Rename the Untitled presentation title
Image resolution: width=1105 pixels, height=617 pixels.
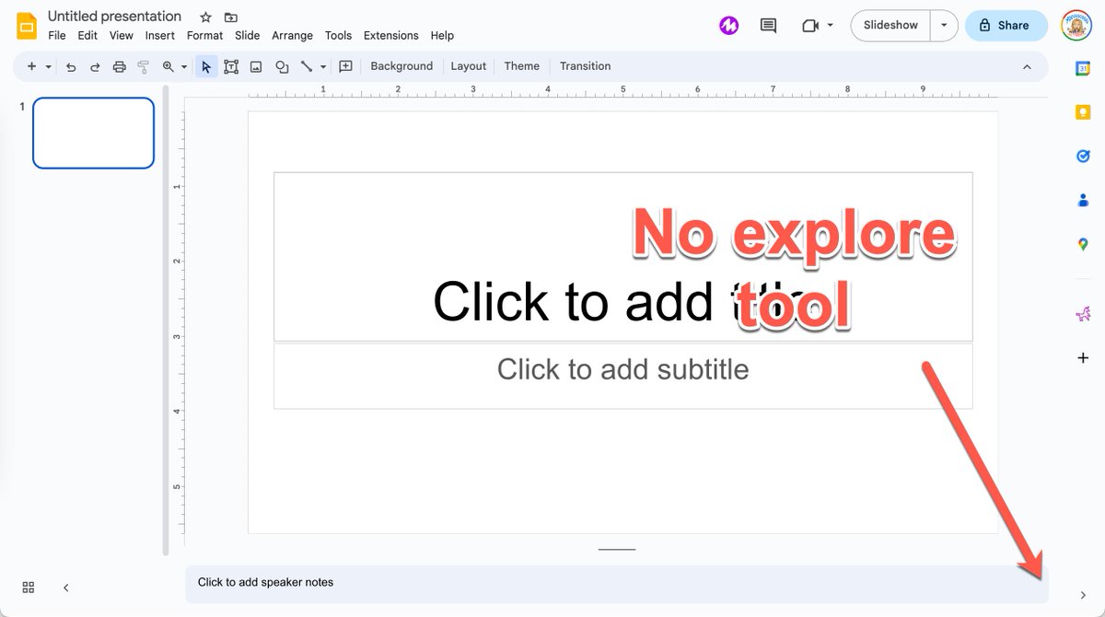pyautogui.click(x=115, y=17)
